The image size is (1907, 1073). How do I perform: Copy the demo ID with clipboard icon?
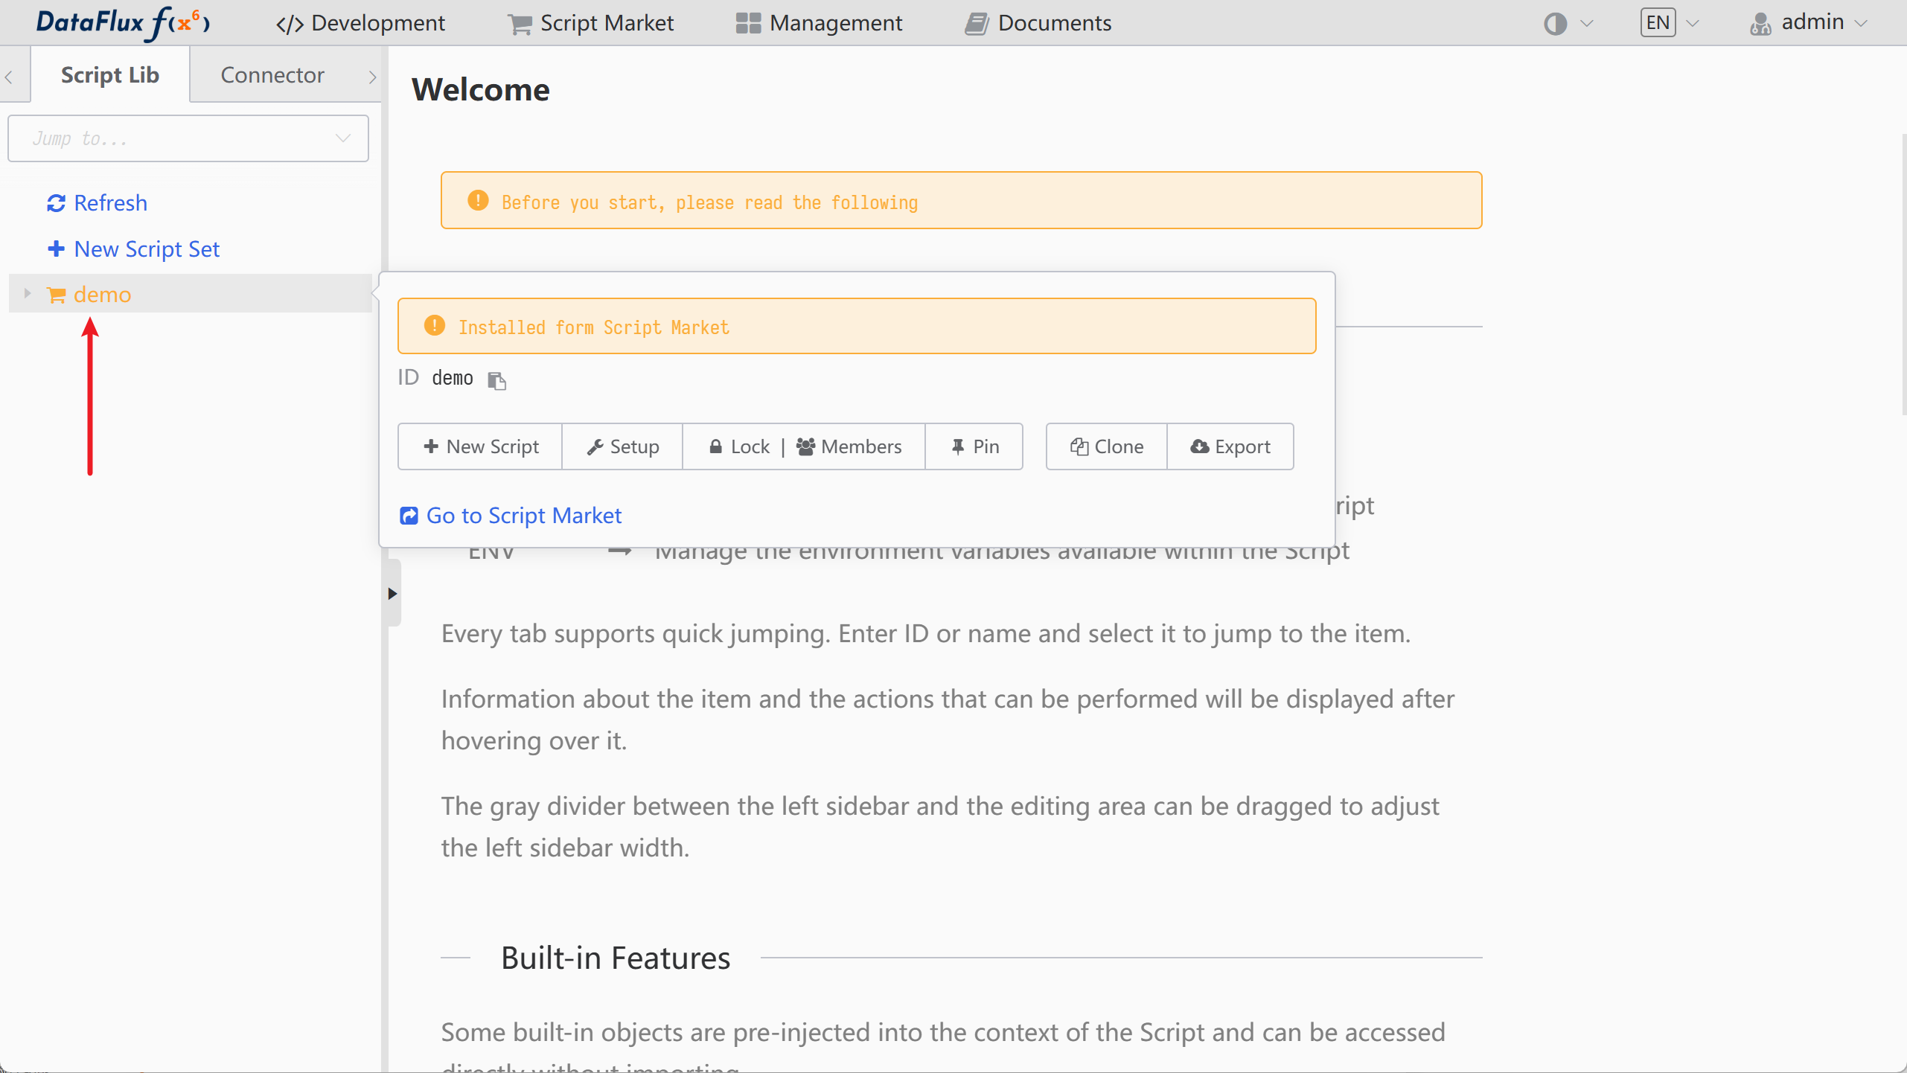tap(496, 380)
